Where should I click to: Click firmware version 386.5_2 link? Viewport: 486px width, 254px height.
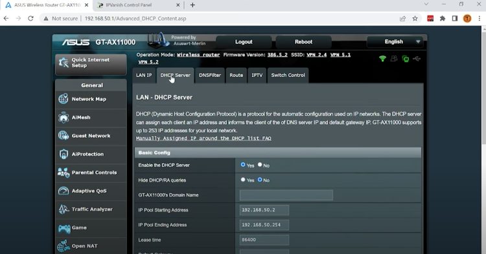[277, 55]
